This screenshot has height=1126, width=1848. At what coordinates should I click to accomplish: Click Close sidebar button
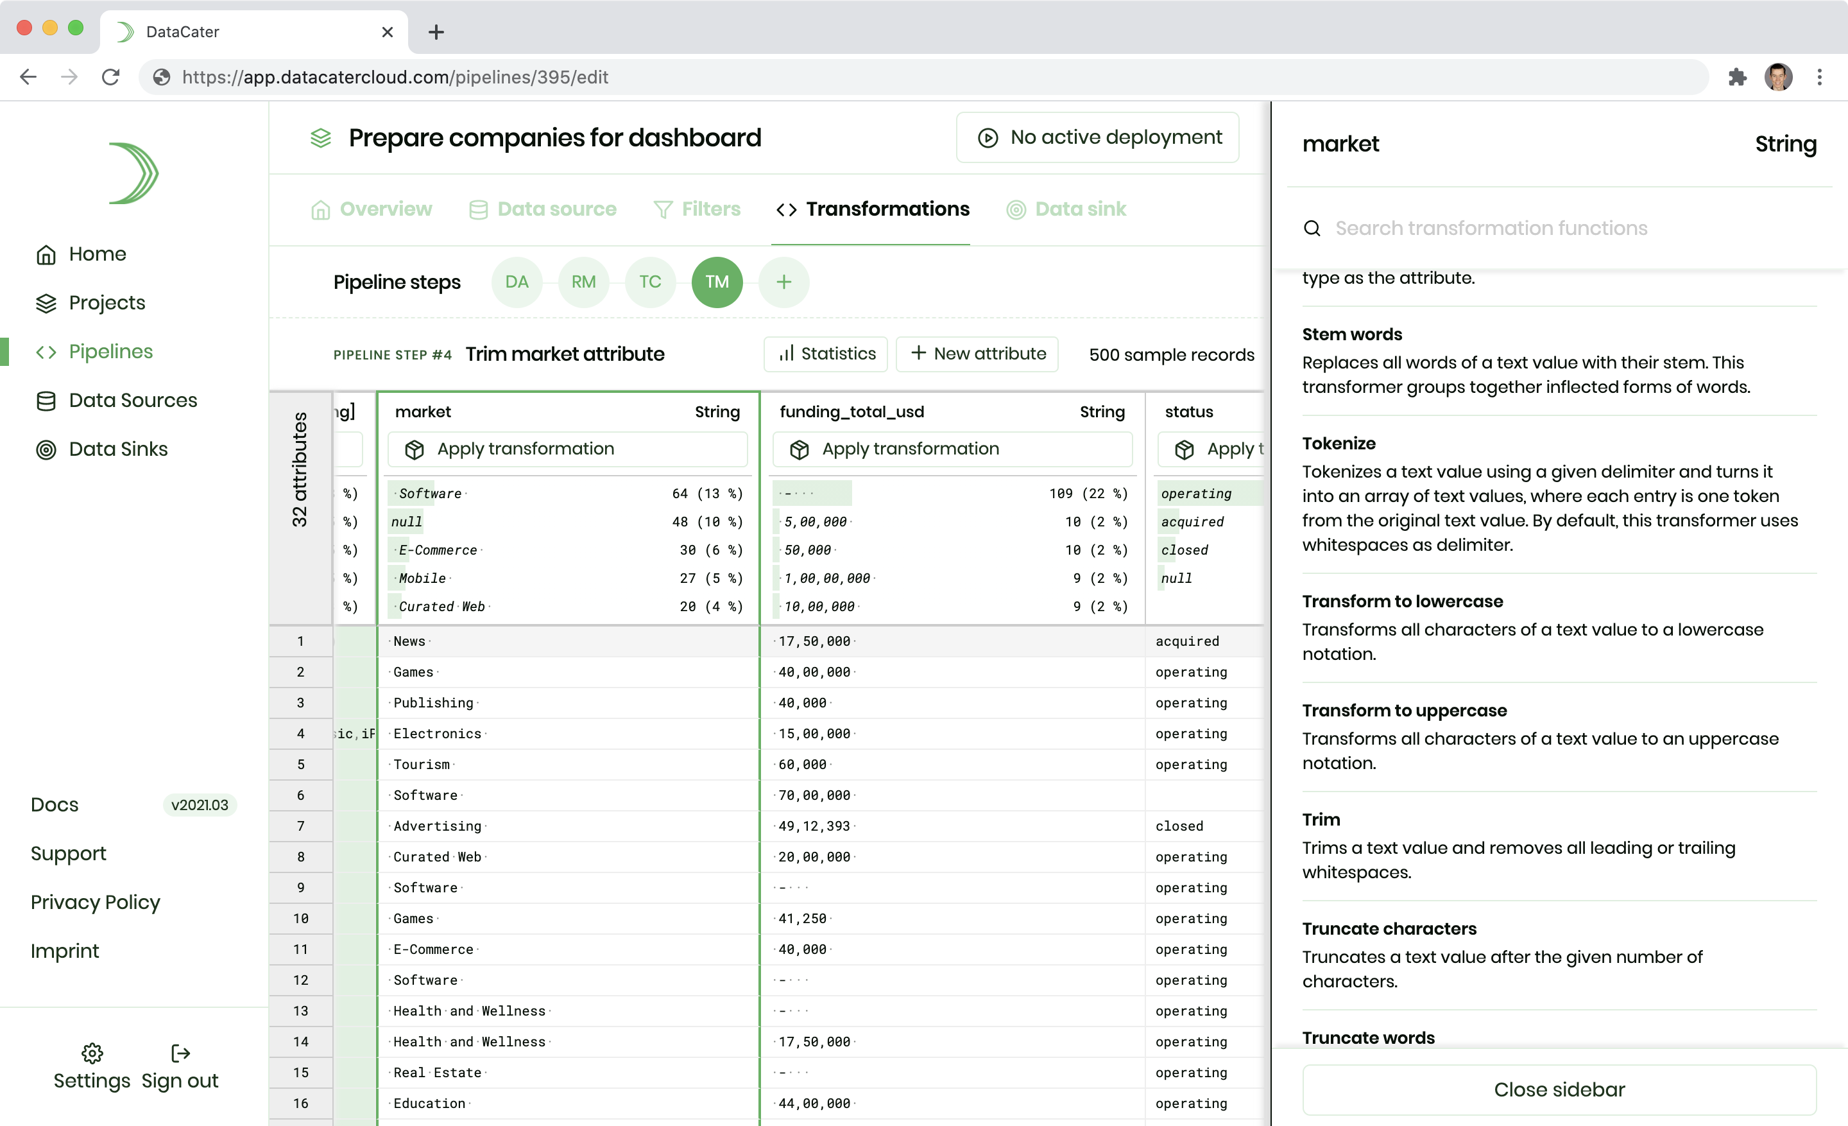[1559, 1089]
